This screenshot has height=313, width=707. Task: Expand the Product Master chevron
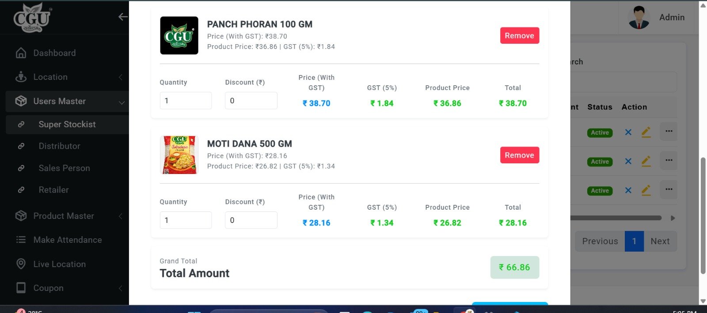121,216
